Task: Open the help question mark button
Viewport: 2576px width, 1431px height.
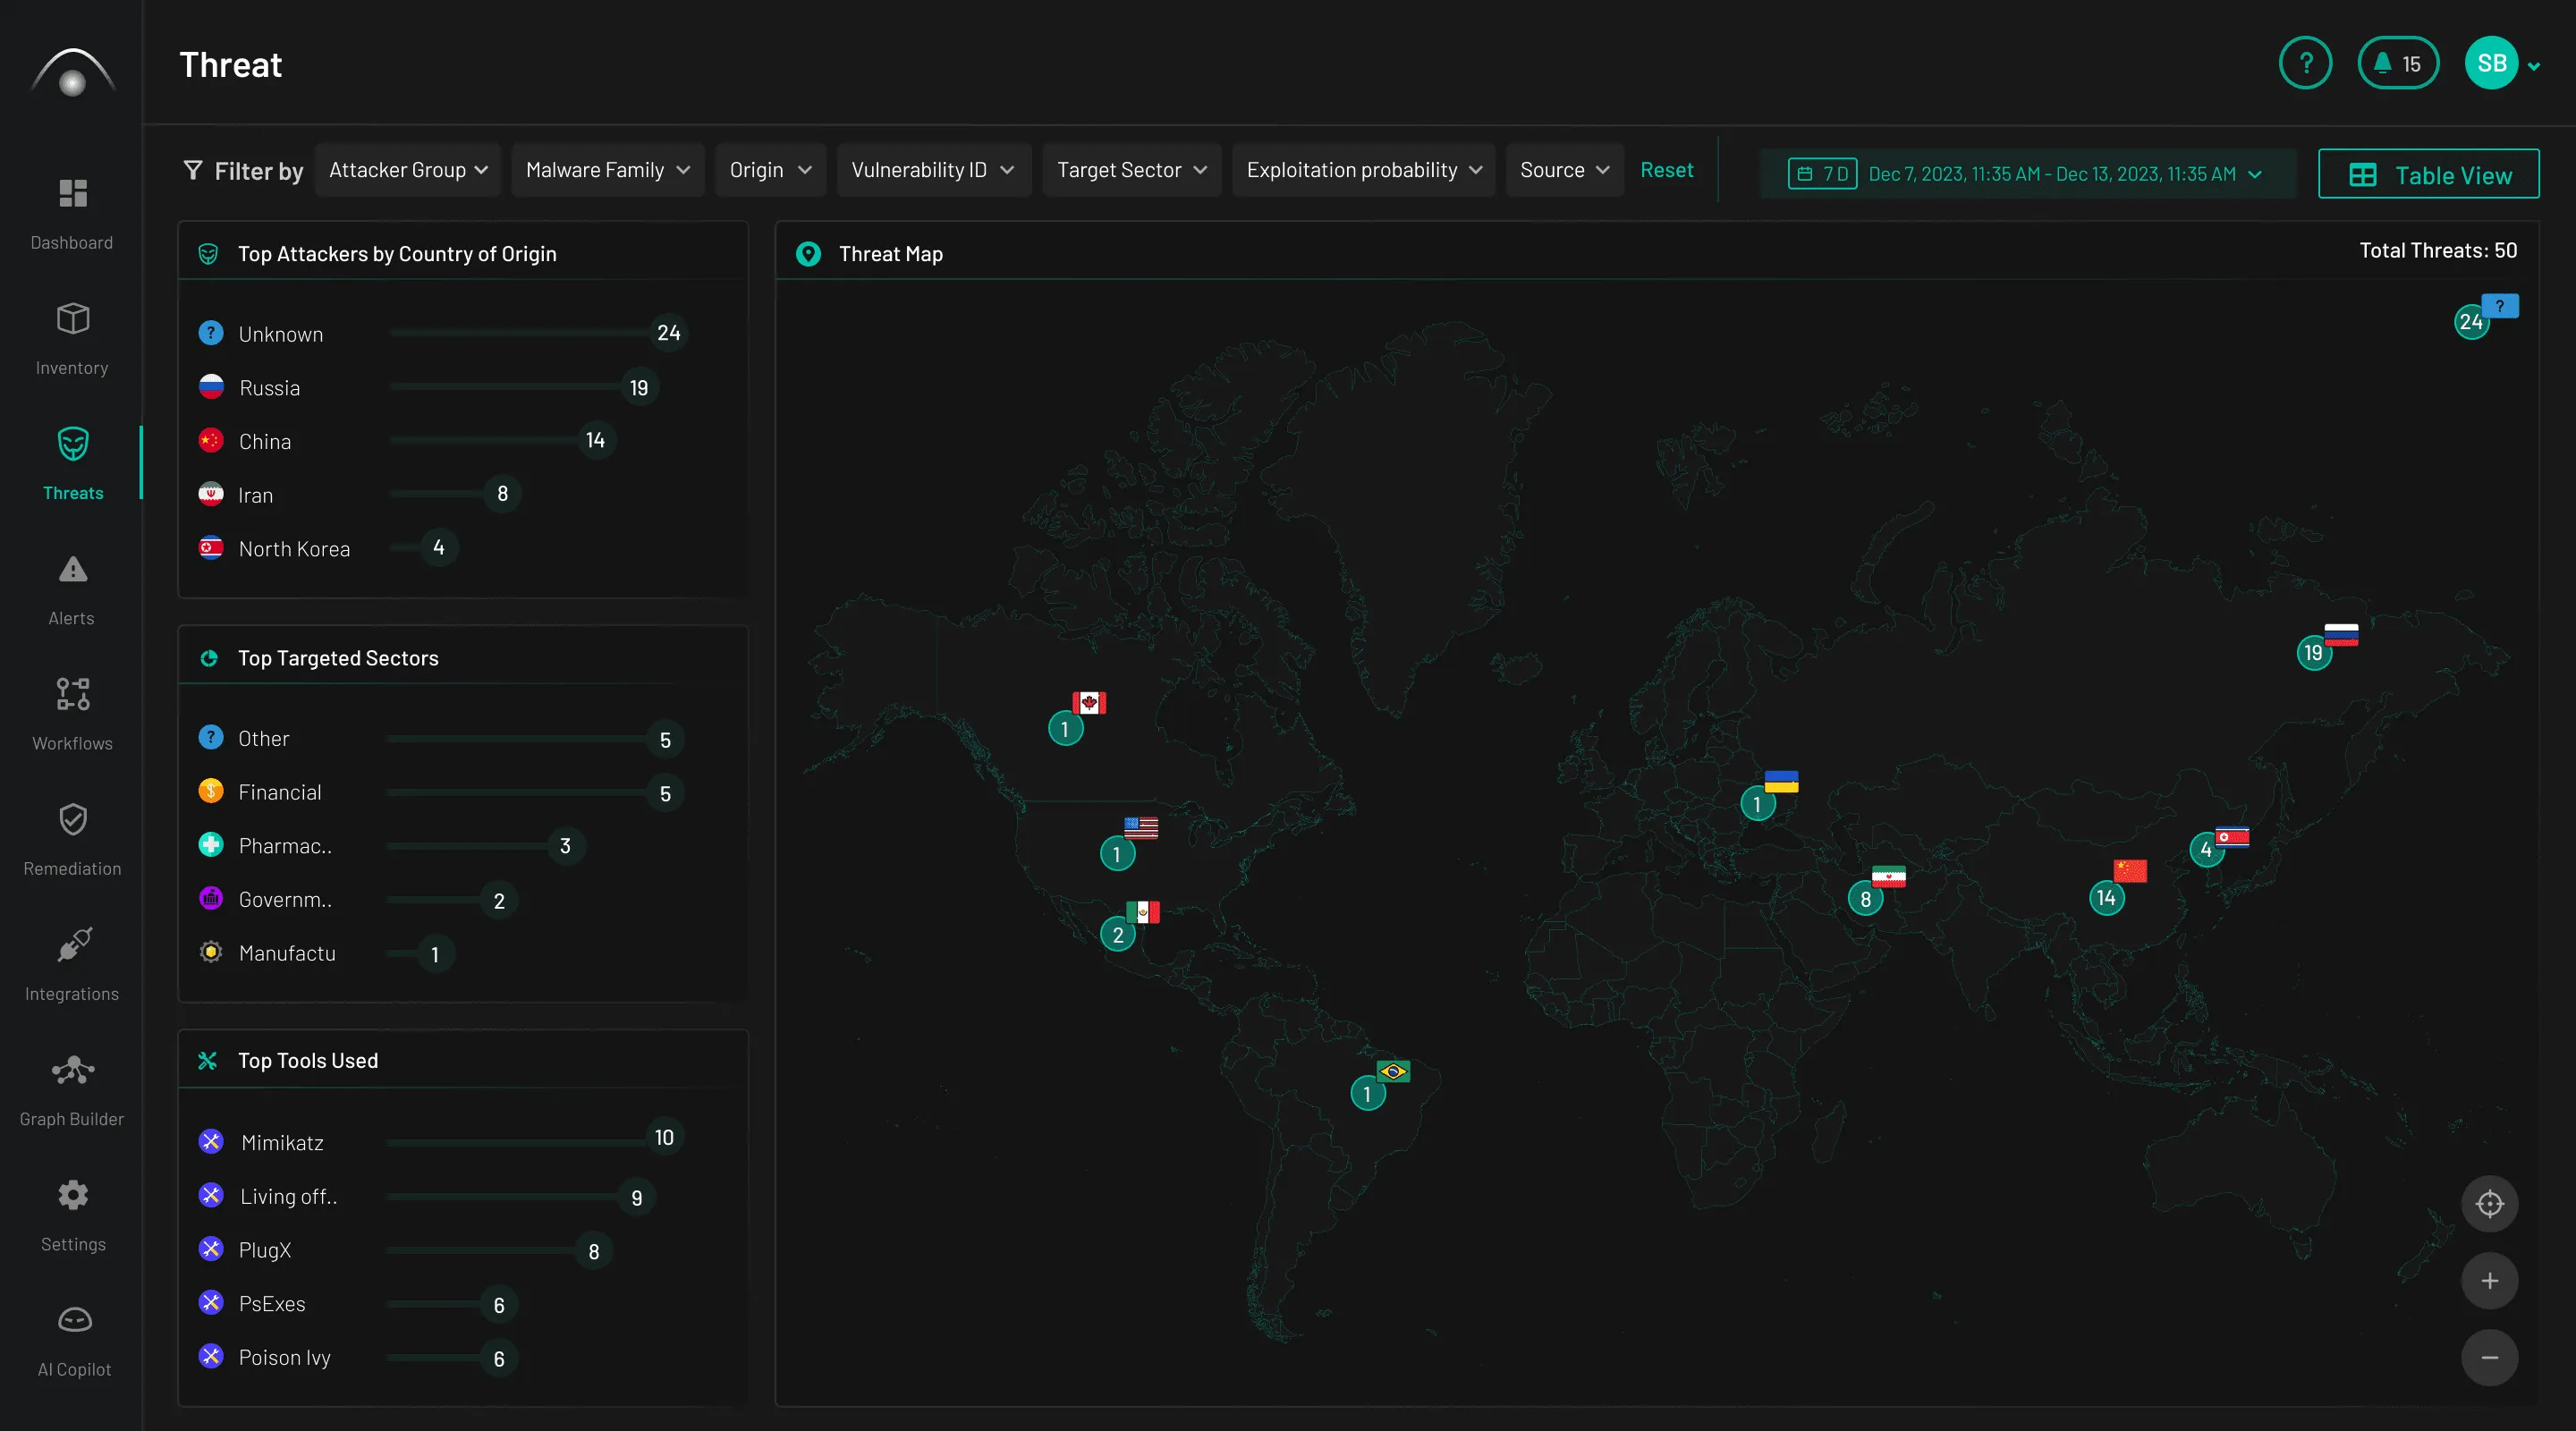Action: [x=2305, y=63]
